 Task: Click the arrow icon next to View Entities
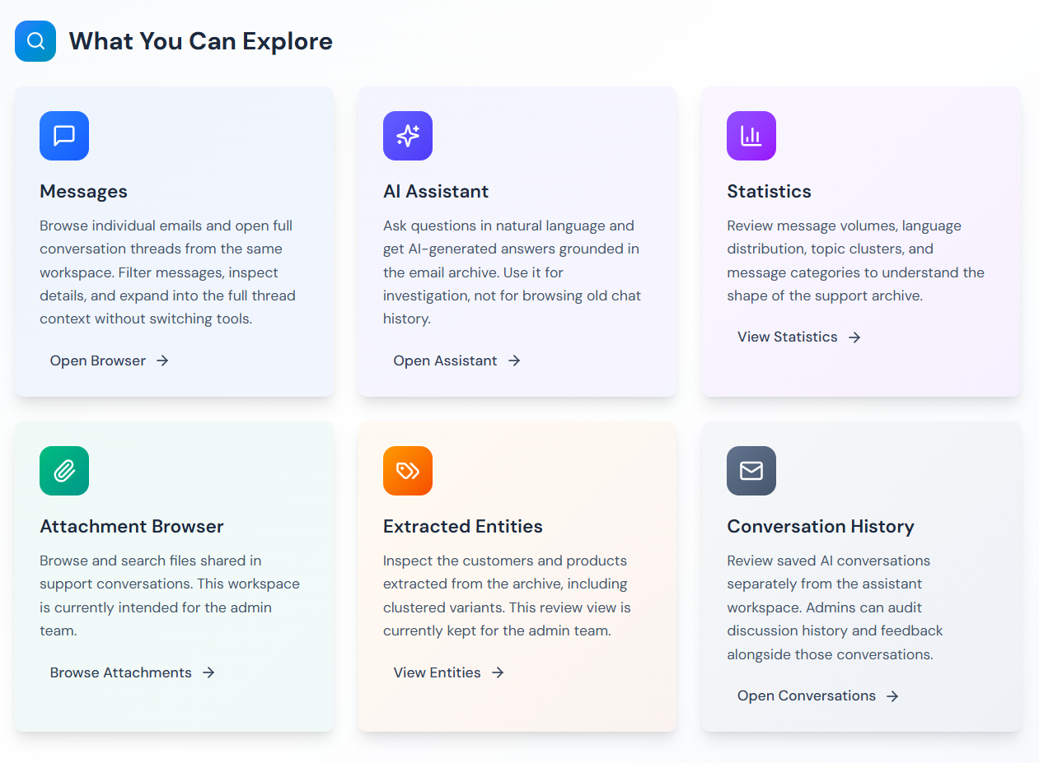point(498,672)
